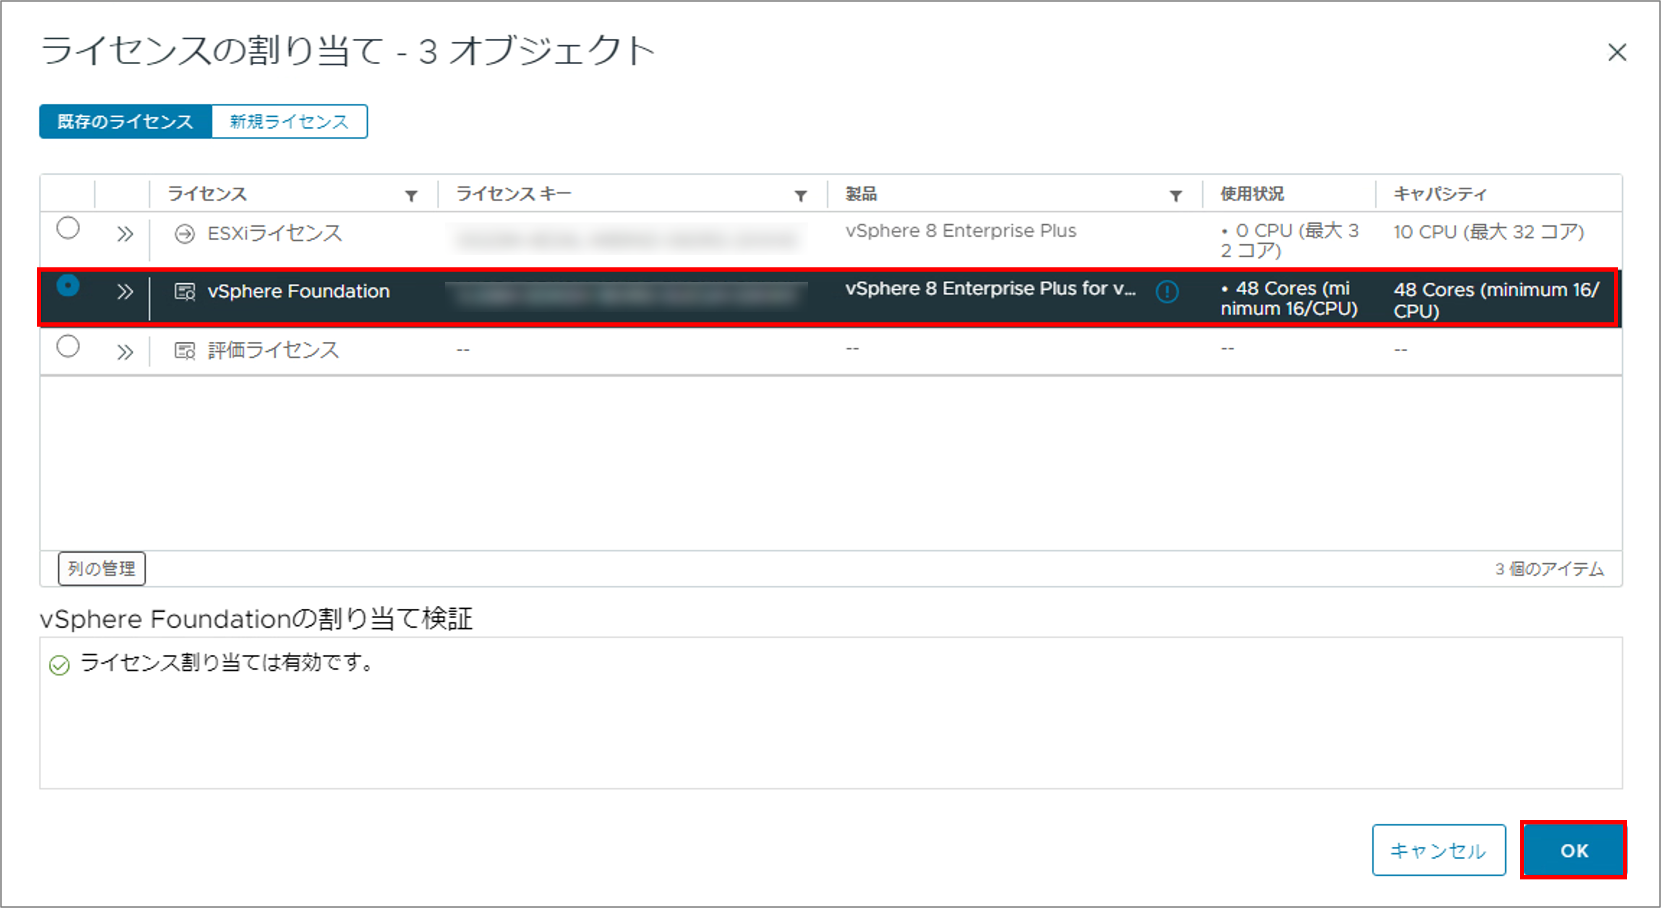Open the ライセンス キー column filter

coord(800,195)
